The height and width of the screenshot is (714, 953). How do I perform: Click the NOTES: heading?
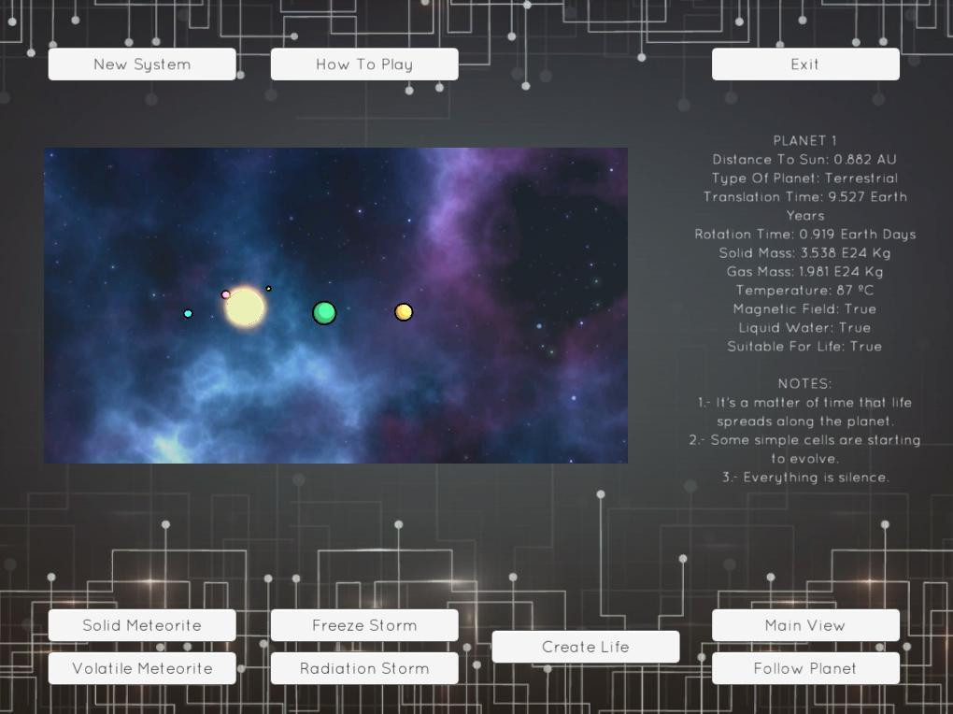(804, 384)
